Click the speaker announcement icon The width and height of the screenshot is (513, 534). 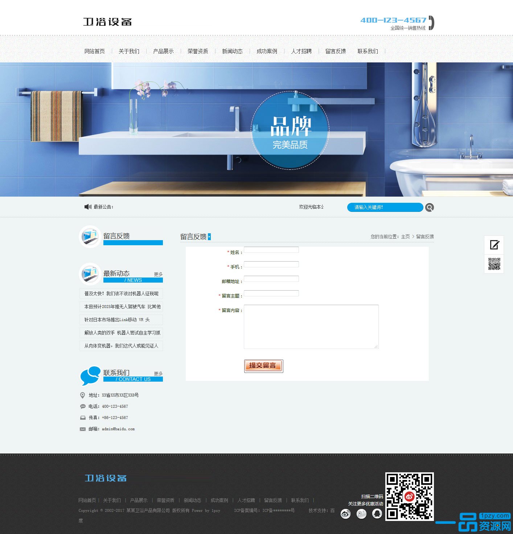tap(88, 207)
